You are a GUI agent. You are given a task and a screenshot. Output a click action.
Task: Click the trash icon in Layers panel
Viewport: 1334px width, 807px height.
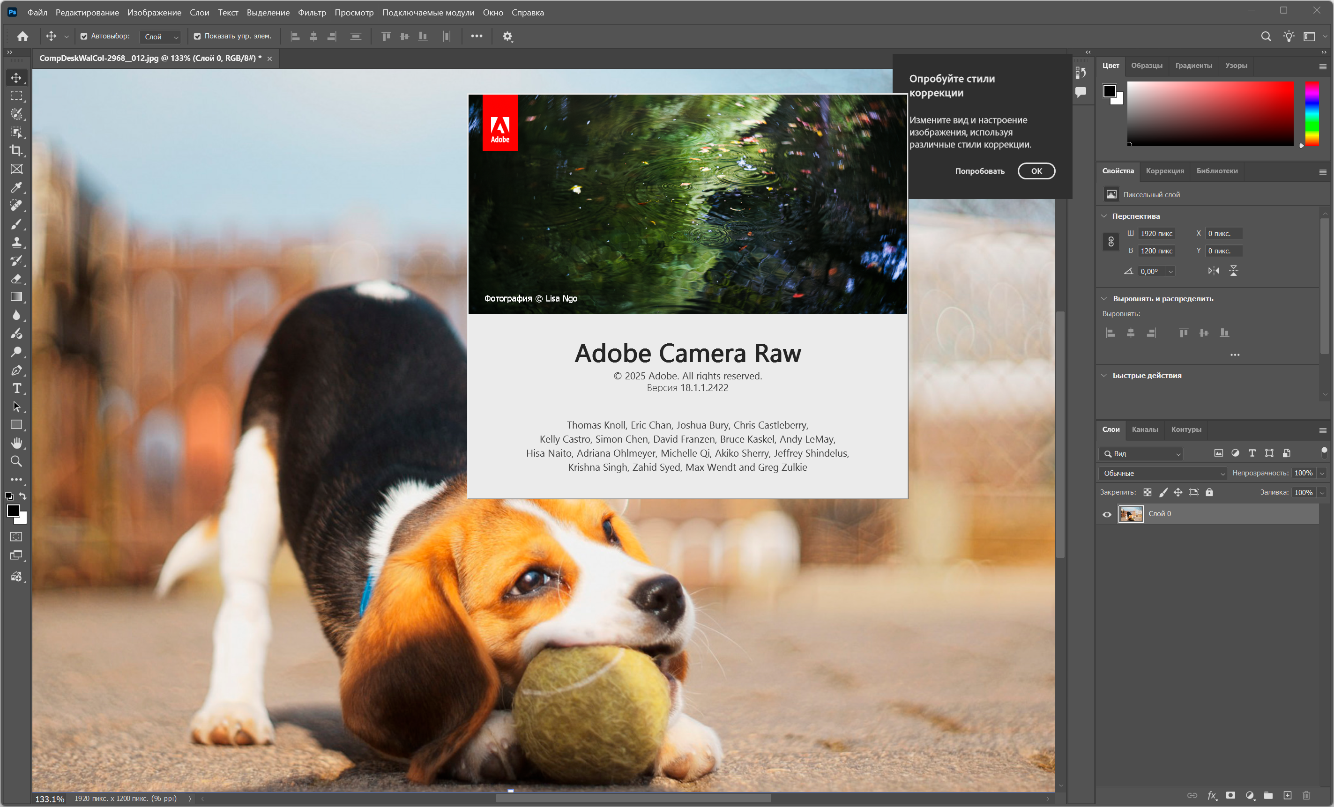pos(1306,795)
